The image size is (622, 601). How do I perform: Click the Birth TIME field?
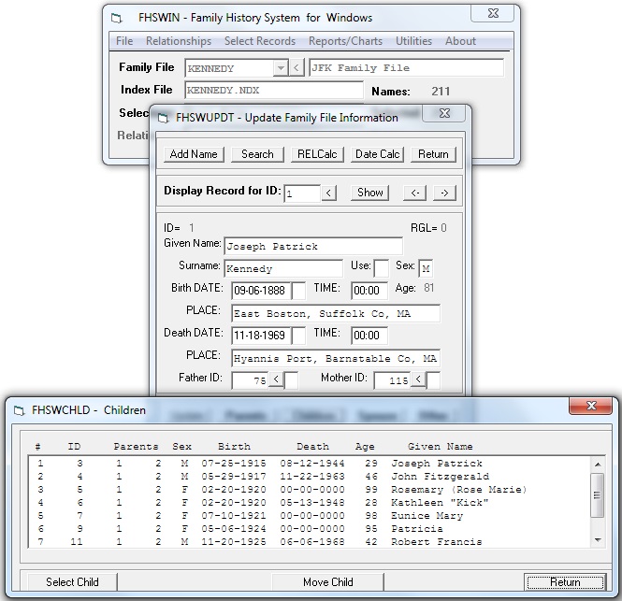coord(369,291)
